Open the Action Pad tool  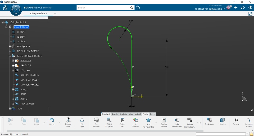tap(123, 122)
